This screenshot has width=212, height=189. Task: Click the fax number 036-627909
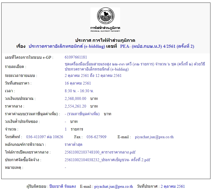coord(96,137)
